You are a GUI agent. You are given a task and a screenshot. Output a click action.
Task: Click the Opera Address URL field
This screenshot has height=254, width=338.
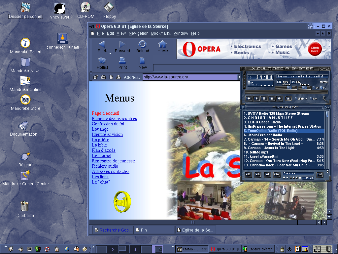[x=190, y=77]
